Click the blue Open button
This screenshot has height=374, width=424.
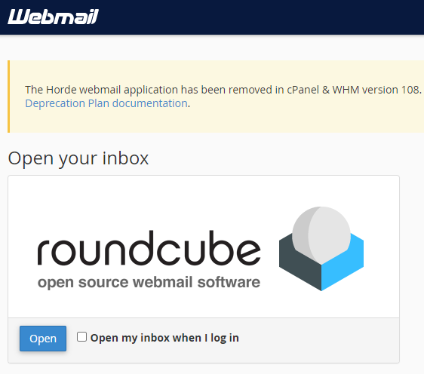pos(43,339)
